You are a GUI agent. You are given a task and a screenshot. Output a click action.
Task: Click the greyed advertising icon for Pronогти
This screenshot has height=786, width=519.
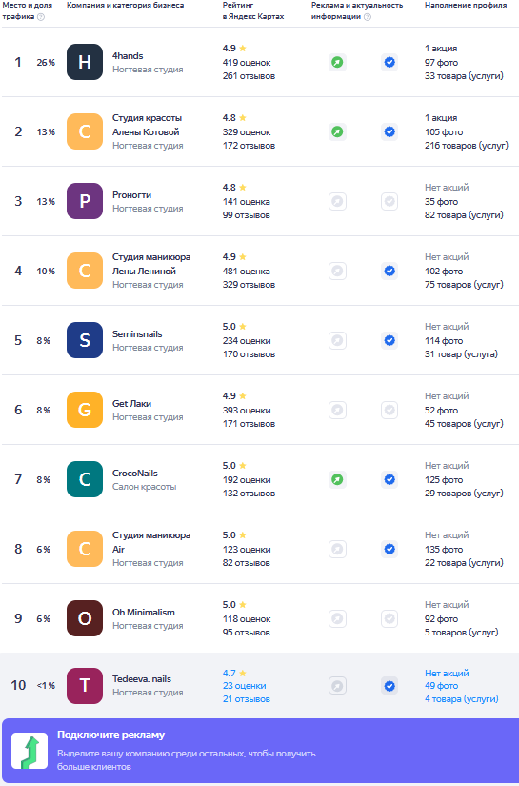338,202
